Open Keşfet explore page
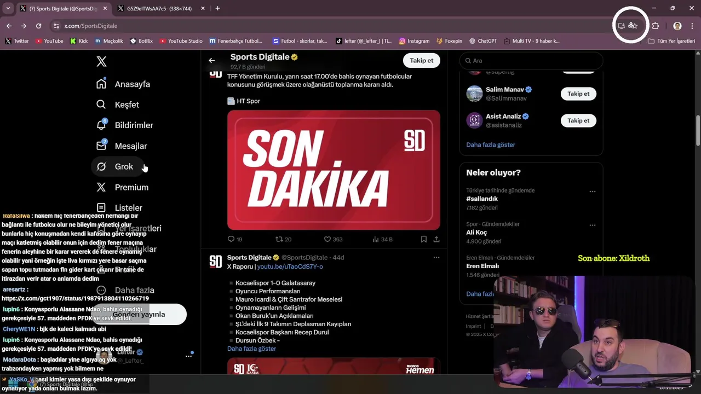Viewport: 701px width, 394px height. 118,105
